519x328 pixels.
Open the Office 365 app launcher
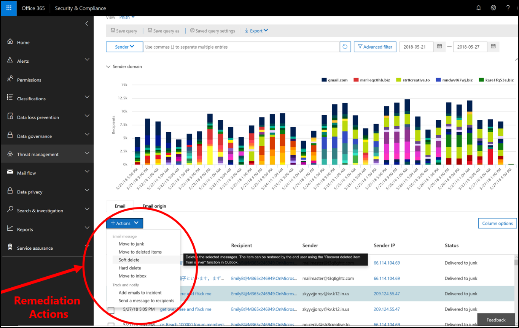(x=8, y=8)
